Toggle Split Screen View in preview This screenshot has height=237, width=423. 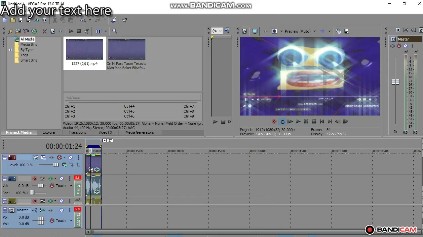coord(274,31)
